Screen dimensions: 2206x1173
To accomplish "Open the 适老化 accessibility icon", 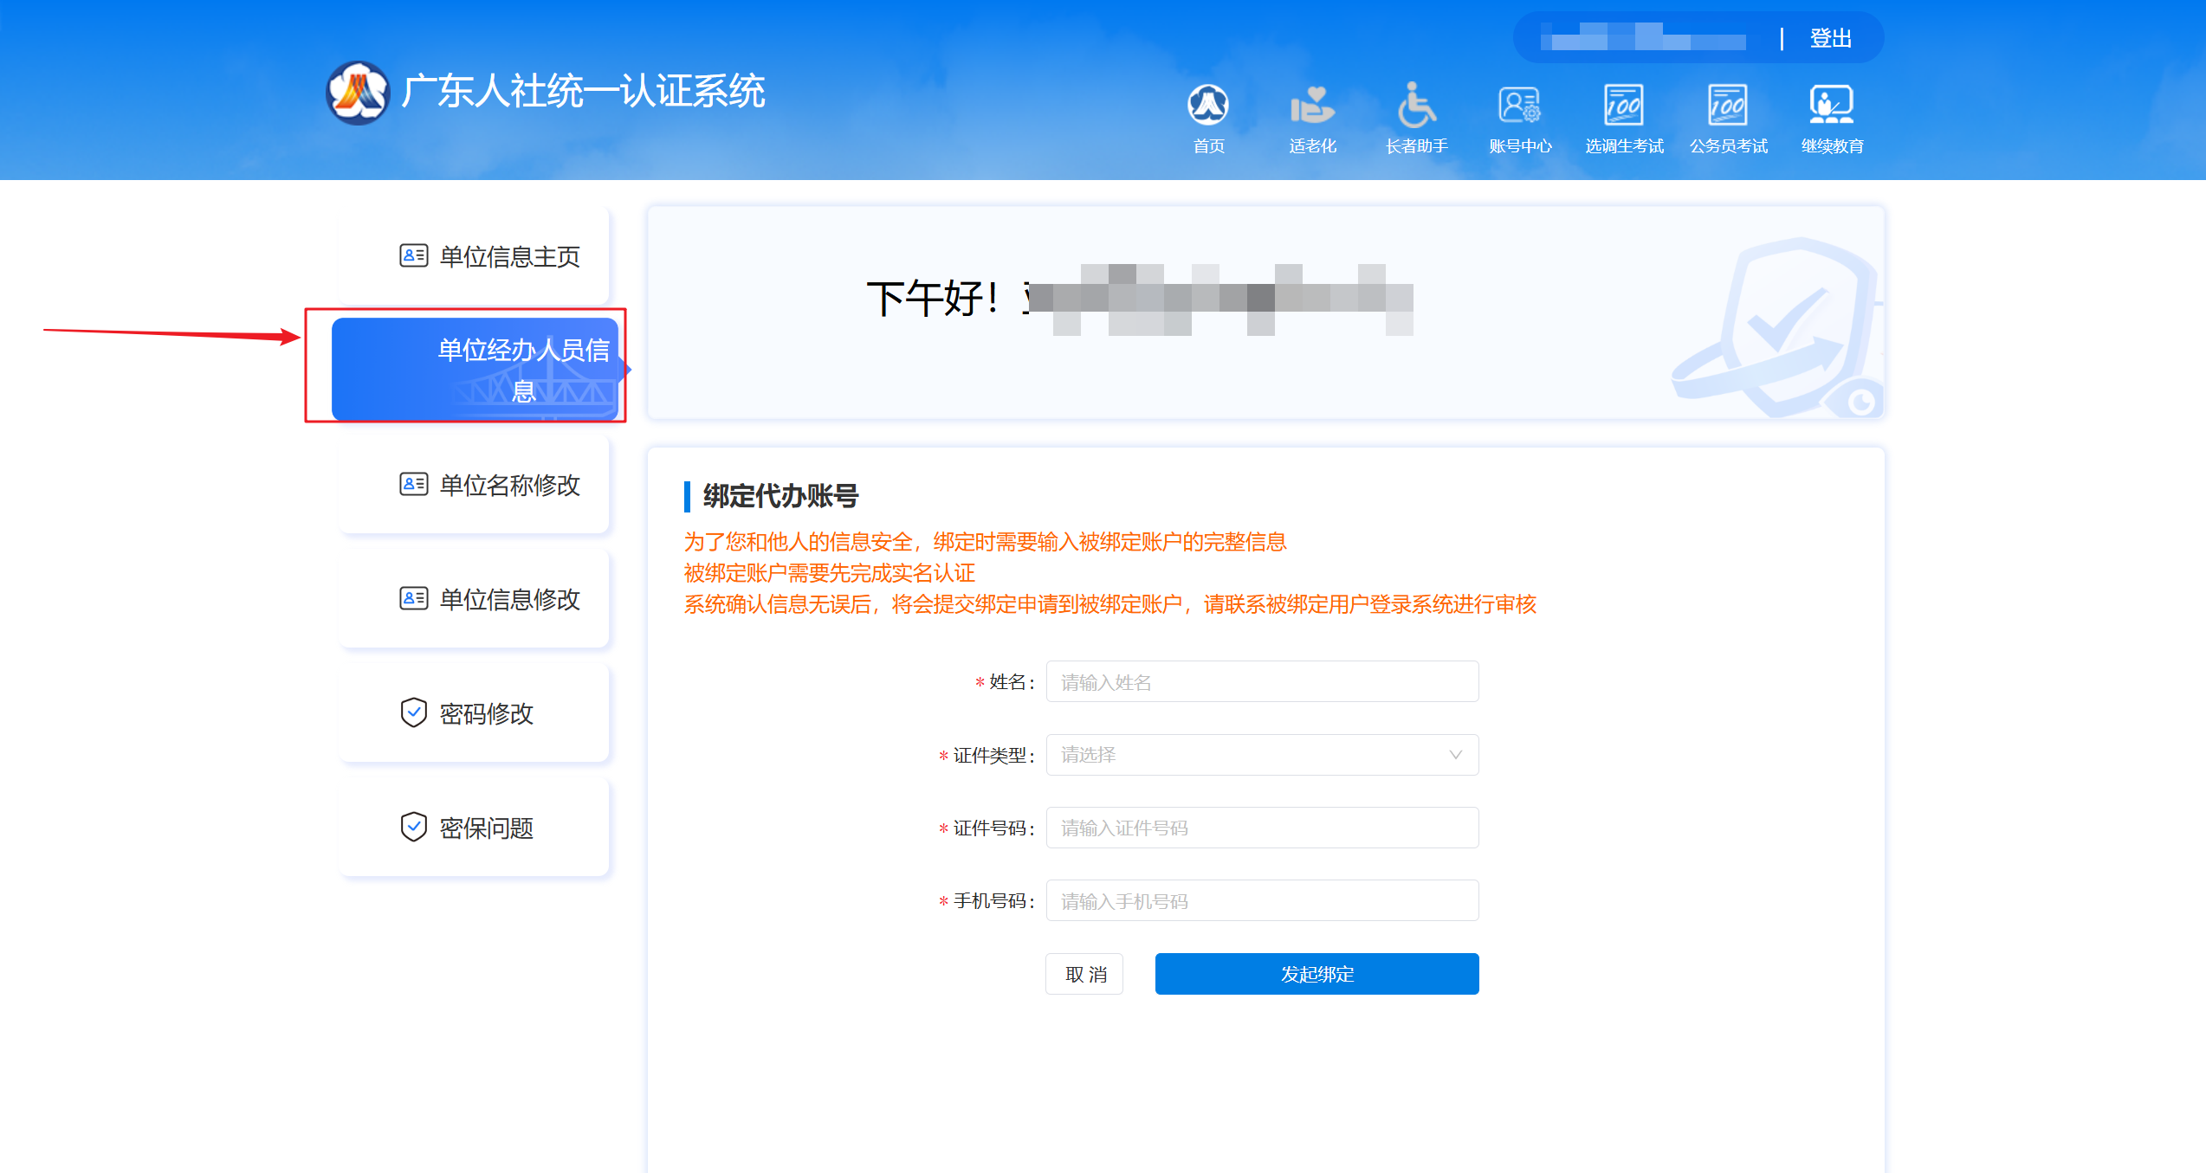I will pyautogui.click(x=1312, y=106).
